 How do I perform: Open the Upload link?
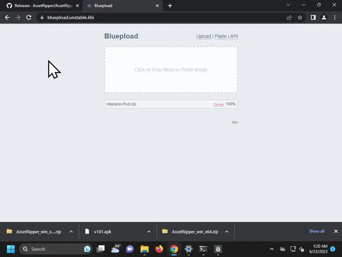(203, 36)
